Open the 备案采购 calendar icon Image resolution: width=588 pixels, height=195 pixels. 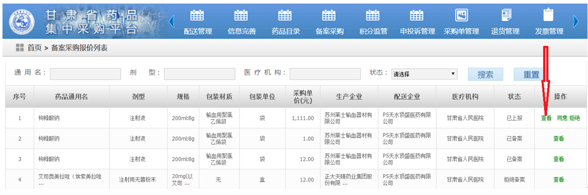click(329, 15)
